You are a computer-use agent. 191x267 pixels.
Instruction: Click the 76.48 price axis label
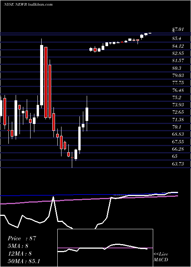pos(178,90)
